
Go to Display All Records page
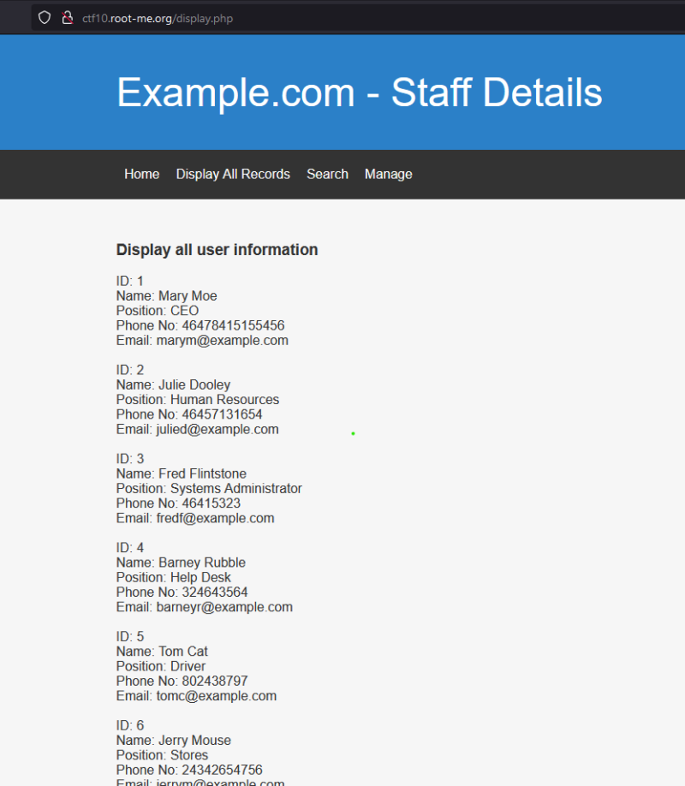coord(233,174)
